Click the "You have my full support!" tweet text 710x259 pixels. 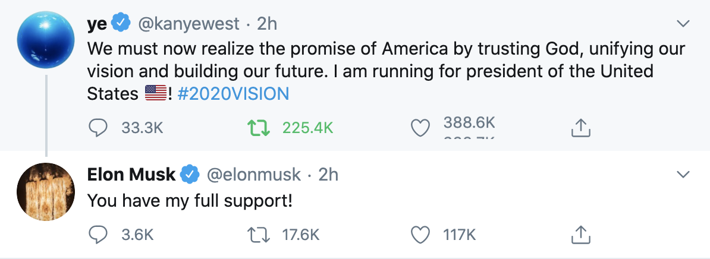(190, 201)
